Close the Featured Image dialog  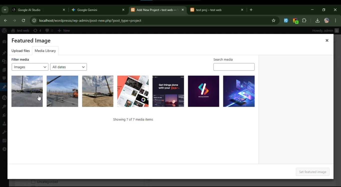coord(327,40)
